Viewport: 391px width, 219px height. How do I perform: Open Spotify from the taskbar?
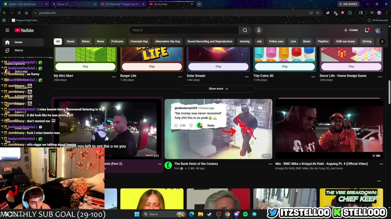pyautogui.click(x=245, y=214)
